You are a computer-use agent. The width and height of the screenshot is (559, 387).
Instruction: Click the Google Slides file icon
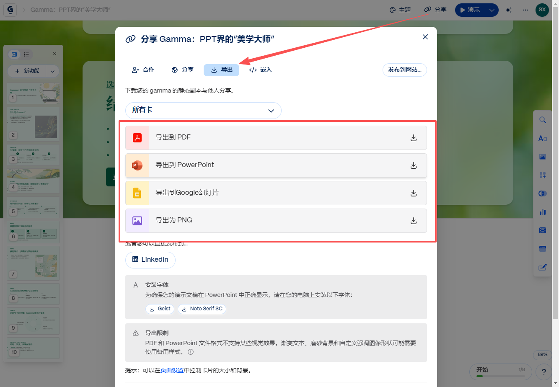point(137,193)
